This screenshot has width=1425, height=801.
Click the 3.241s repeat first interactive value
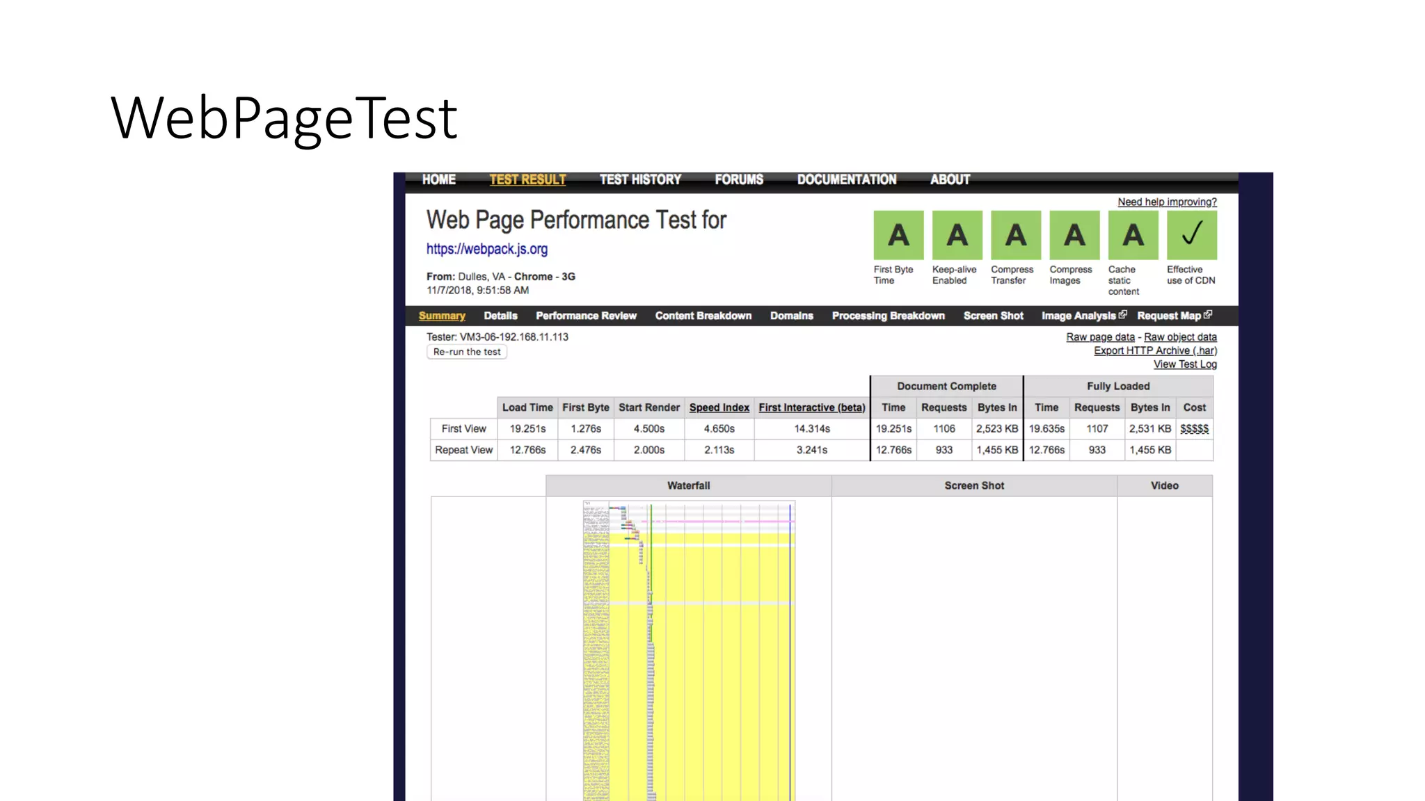point(812,450)
